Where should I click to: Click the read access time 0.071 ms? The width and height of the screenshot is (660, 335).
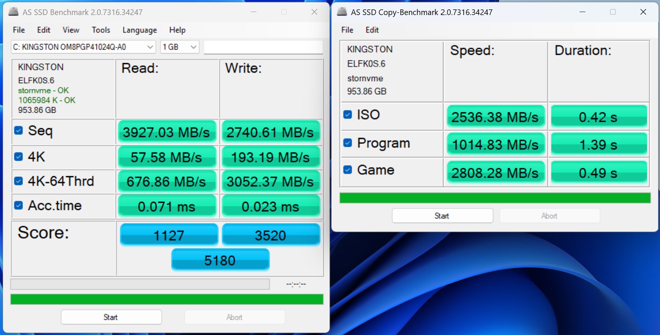pos(167,206)
